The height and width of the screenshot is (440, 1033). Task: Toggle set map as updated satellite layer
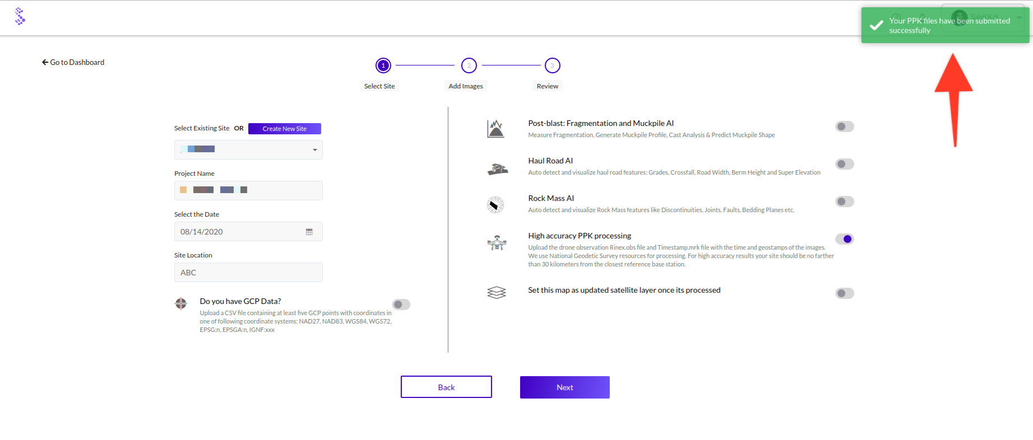[844, 293]
